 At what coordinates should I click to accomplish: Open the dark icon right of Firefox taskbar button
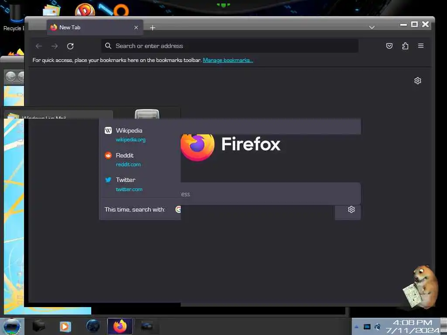[147, 326]
